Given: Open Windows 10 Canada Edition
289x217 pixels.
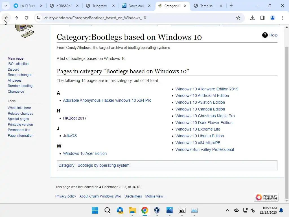Looking at the screenshot, I should (200, 109).
